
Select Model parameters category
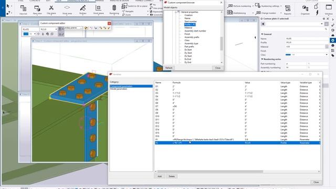pos(119,89)
